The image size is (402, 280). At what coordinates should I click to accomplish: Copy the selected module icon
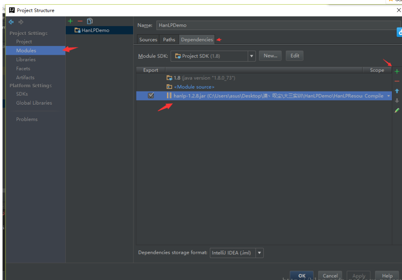click(90, 21)
